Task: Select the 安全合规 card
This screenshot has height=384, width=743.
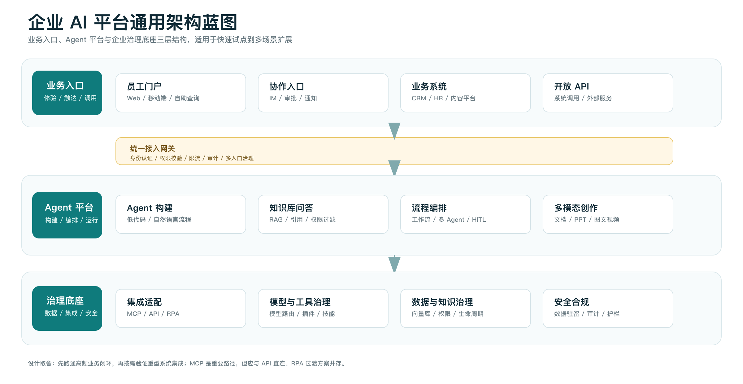Action: tap(608, 308)
